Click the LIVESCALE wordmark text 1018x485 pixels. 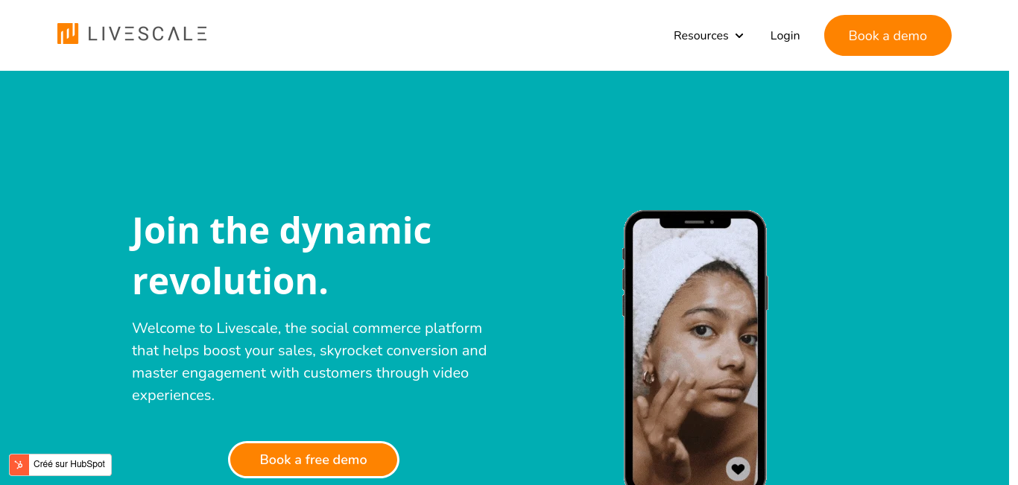click(x=148, y=34)
